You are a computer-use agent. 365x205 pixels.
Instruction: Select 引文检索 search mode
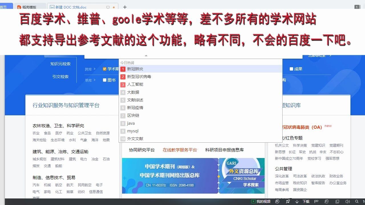60,77
